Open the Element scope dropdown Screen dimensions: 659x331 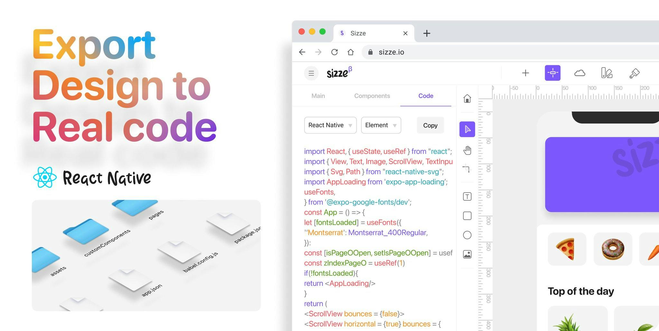[x=381, y=125]
